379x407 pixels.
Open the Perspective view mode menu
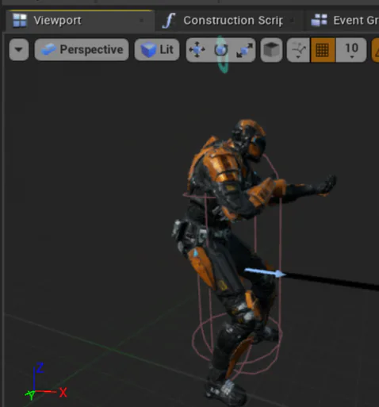pos(82,50)
